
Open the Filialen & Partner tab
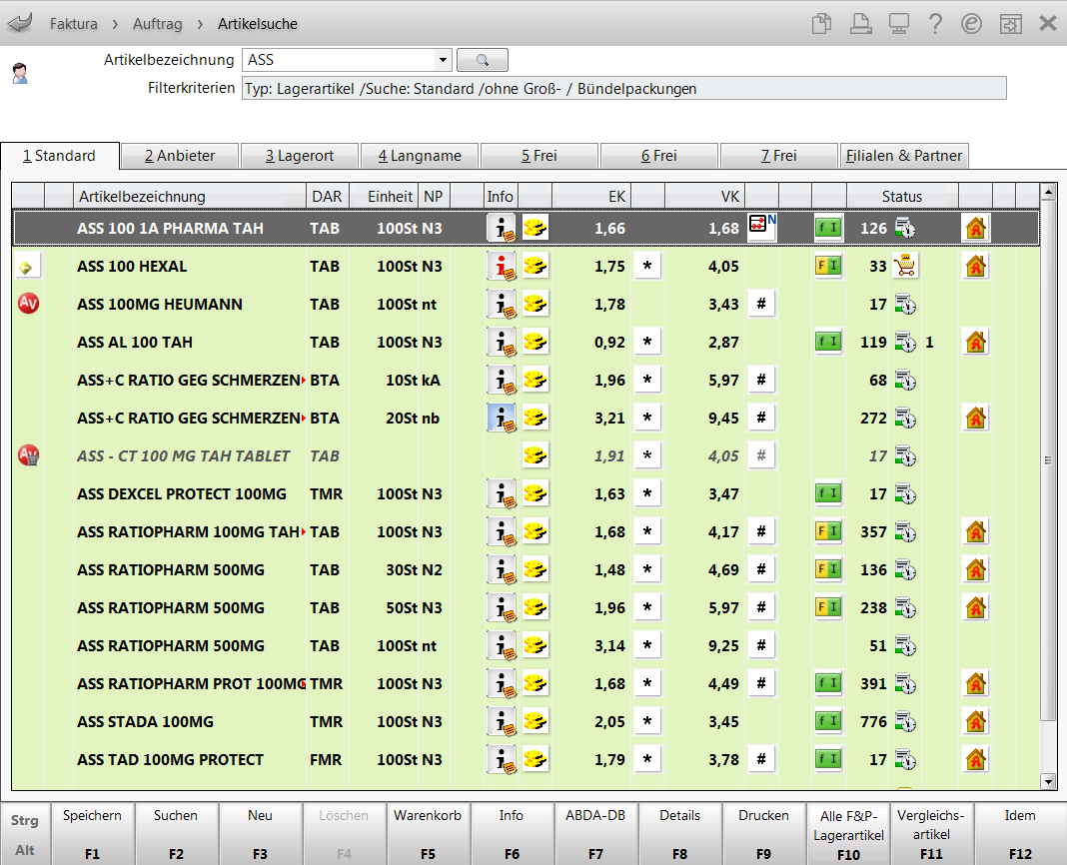904,156
